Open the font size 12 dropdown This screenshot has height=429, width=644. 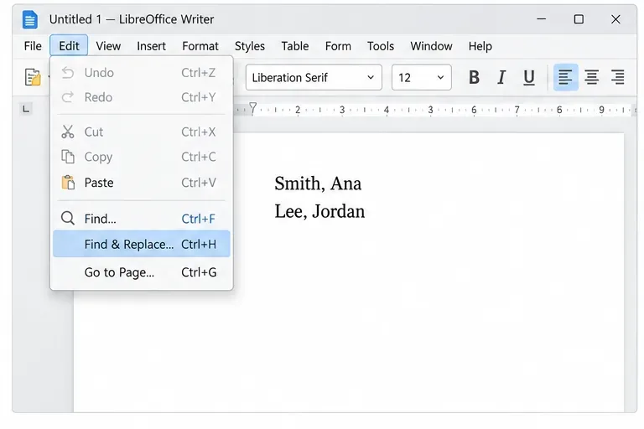[422, 77]
